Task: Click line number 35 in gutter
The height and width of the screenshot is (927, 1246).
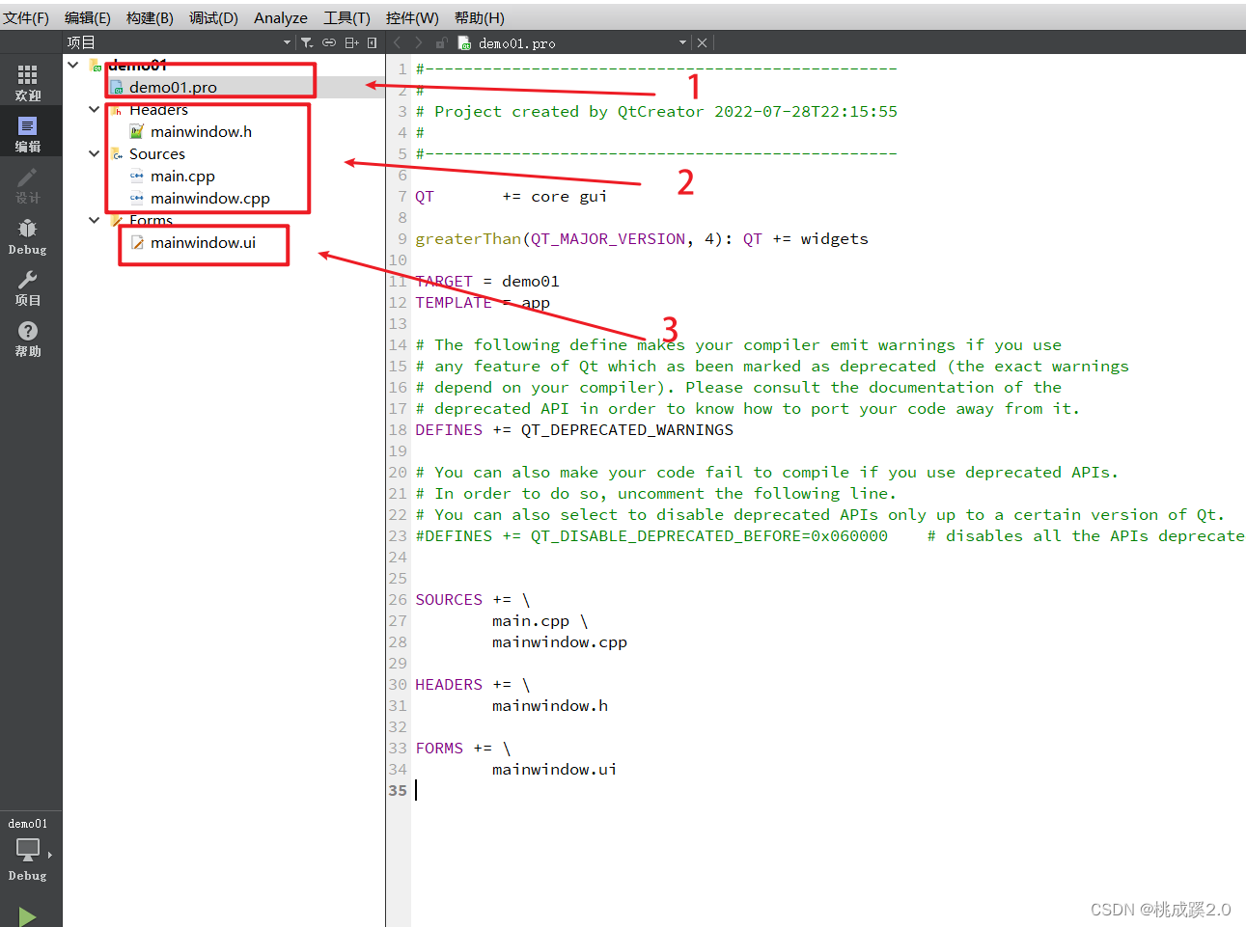Action: [x=398, y=790]
